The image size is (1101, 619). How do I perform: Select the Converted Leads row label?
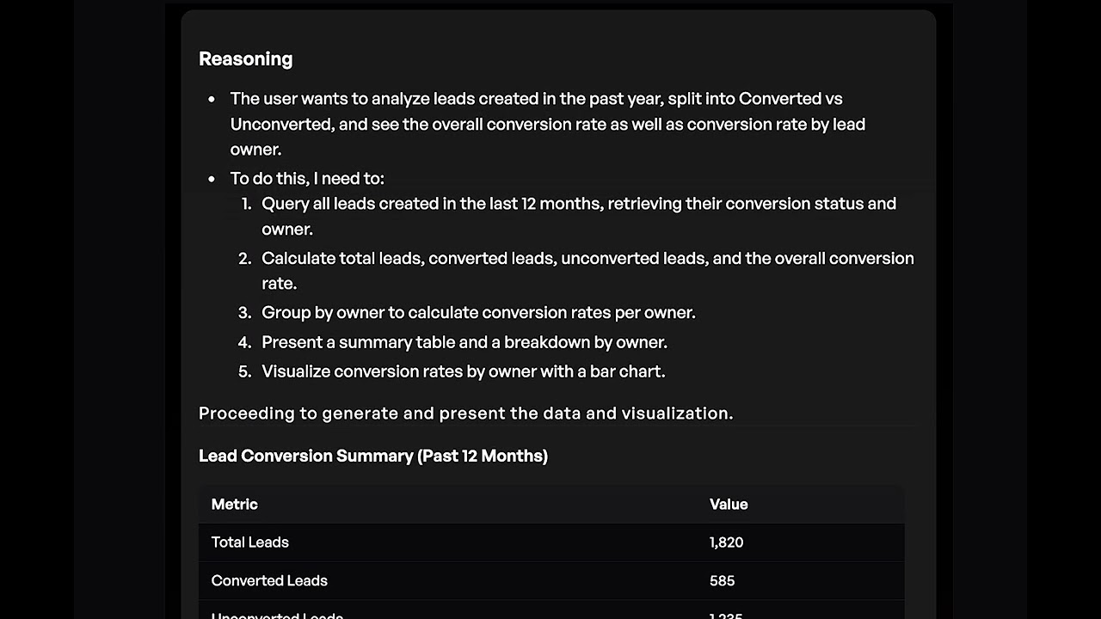tap(269, 580)
